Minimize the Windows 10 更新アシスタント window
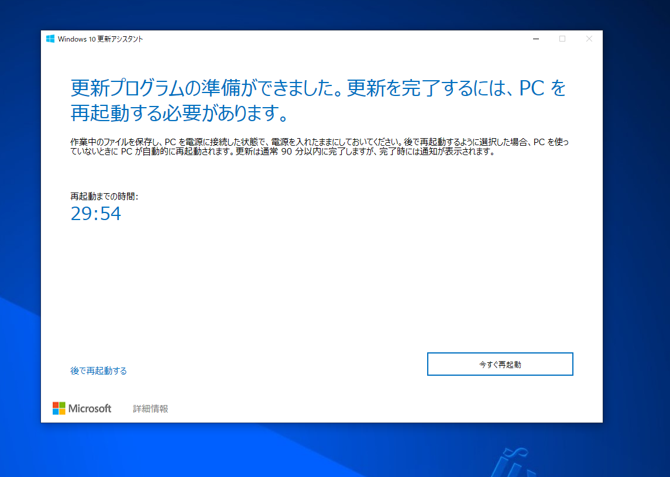 (x=536, y=39)
